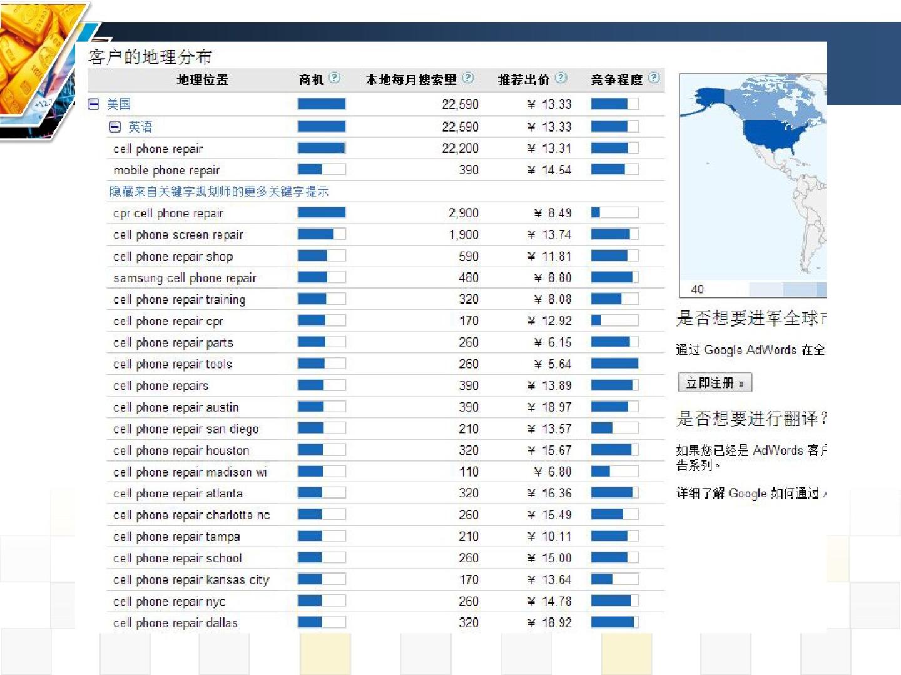The width and height of the screenshot is (901, 675).
Task: Click help icon beside 竞争程度 header
Action: (654, 78)
